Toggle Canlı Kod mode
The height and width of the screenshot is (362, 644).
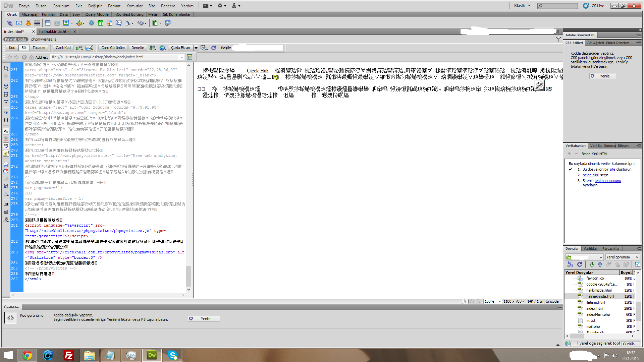click(63, 48)
